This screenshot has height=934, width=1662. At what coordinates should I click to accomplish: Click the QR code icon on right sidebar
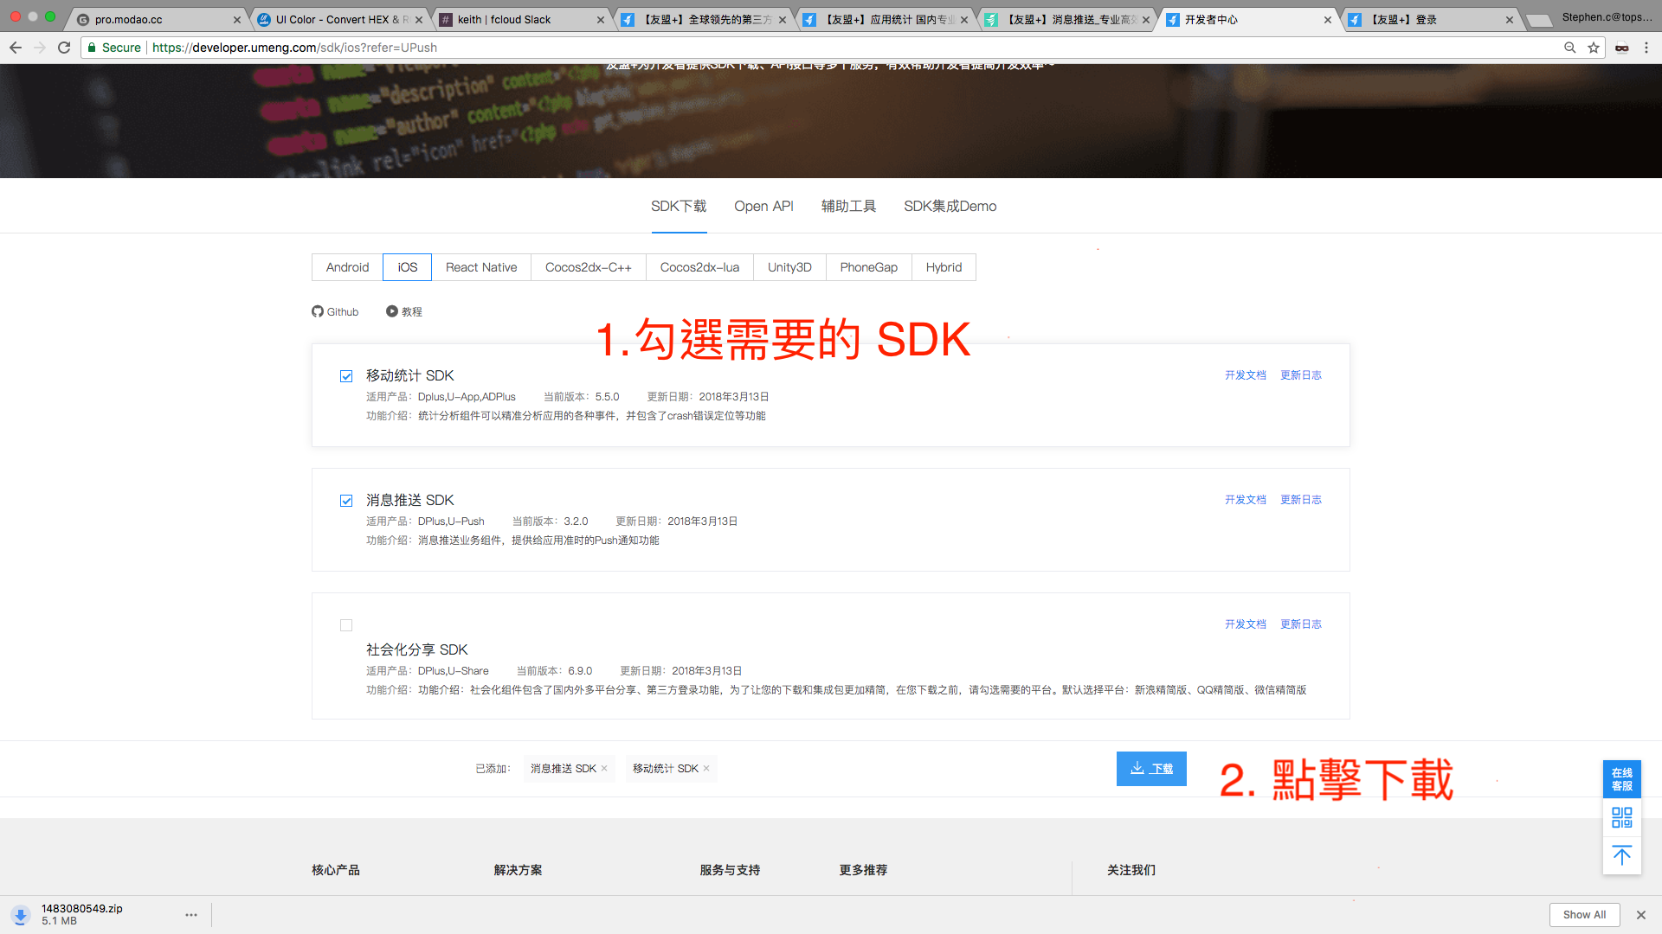[x=1621, y=817]
